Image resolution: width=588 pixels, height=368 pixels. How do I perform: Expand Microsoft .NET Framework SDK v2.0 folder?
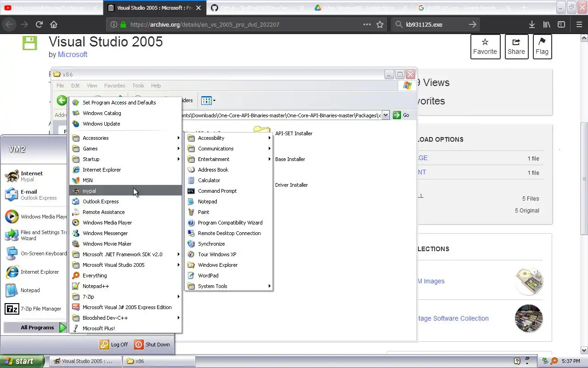[125, 254]
